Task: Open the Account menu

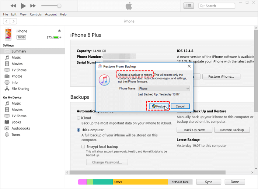Action: 51,14
